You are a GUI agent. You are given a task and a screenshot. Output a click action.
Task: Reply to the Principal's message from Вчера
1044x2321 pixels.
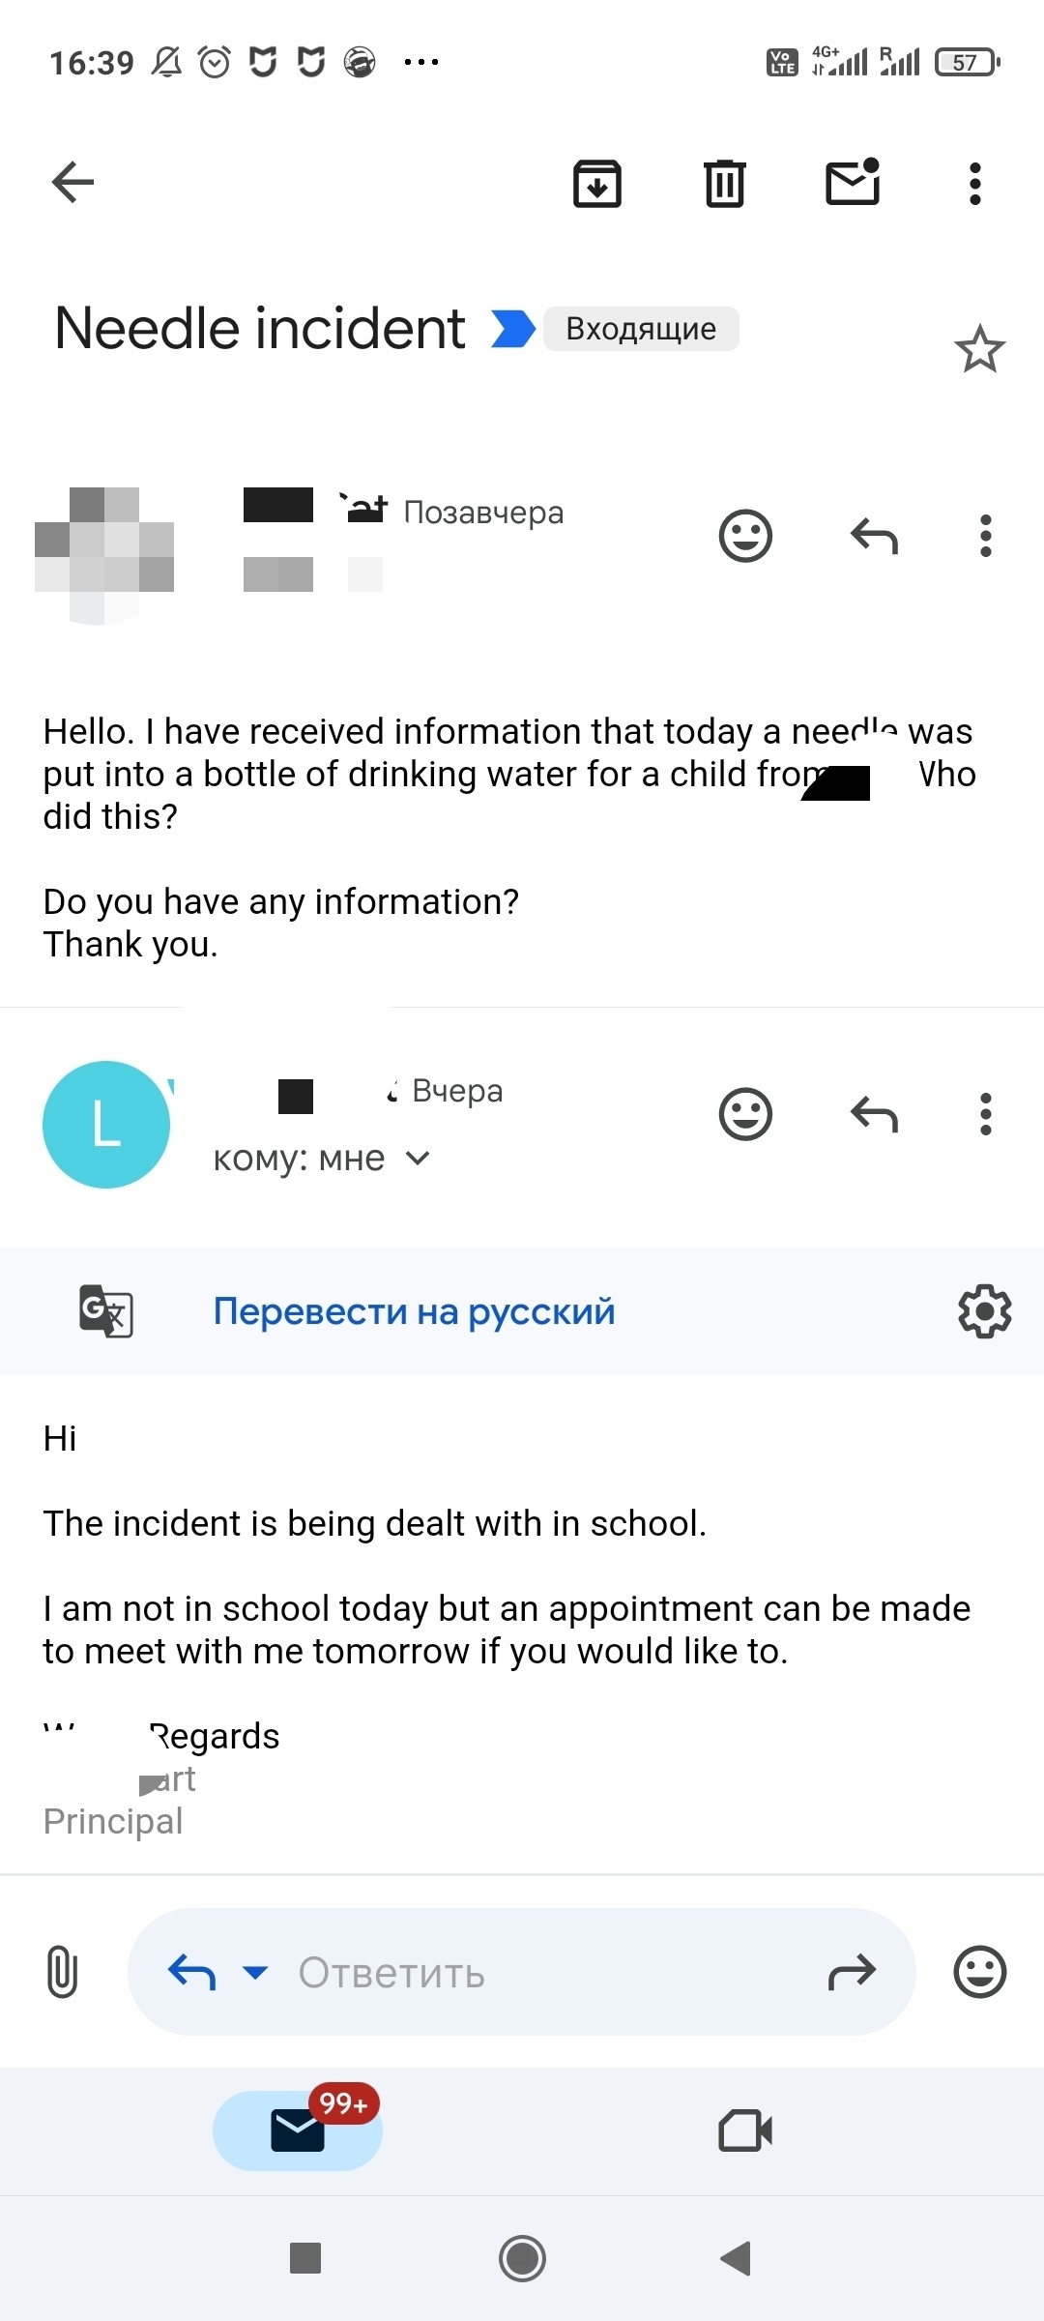[874, 1114]
